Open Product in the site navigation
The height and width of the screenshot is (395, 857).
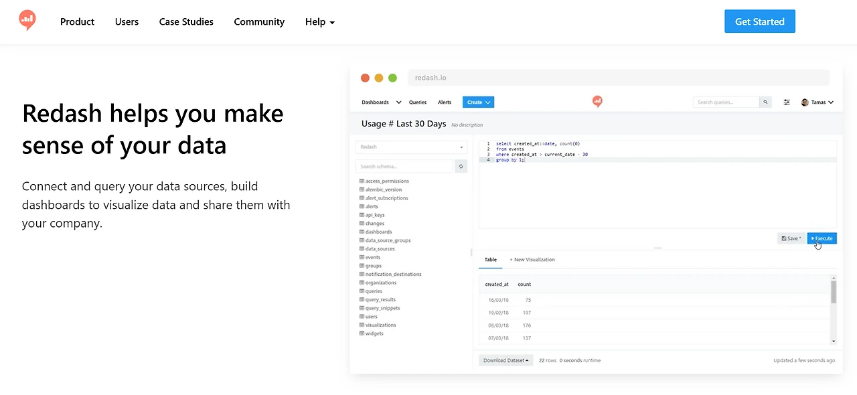(77, 21)
